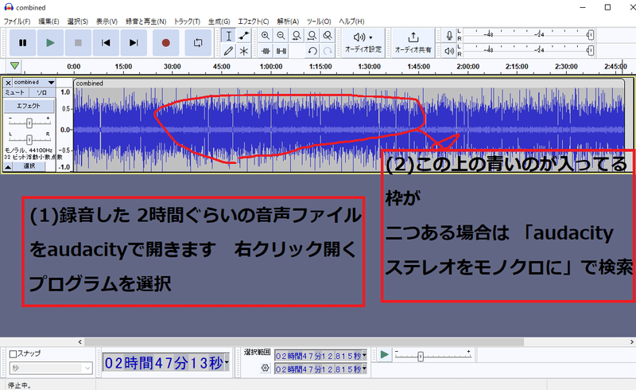The height and width of the screenshot is (390, 636).
Task: Click the Zoom Toggle icon
Action: (328, 36)
